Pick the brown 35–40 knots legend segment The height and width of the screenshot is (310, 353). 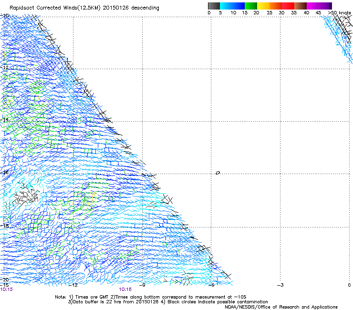tap(301, 6)
